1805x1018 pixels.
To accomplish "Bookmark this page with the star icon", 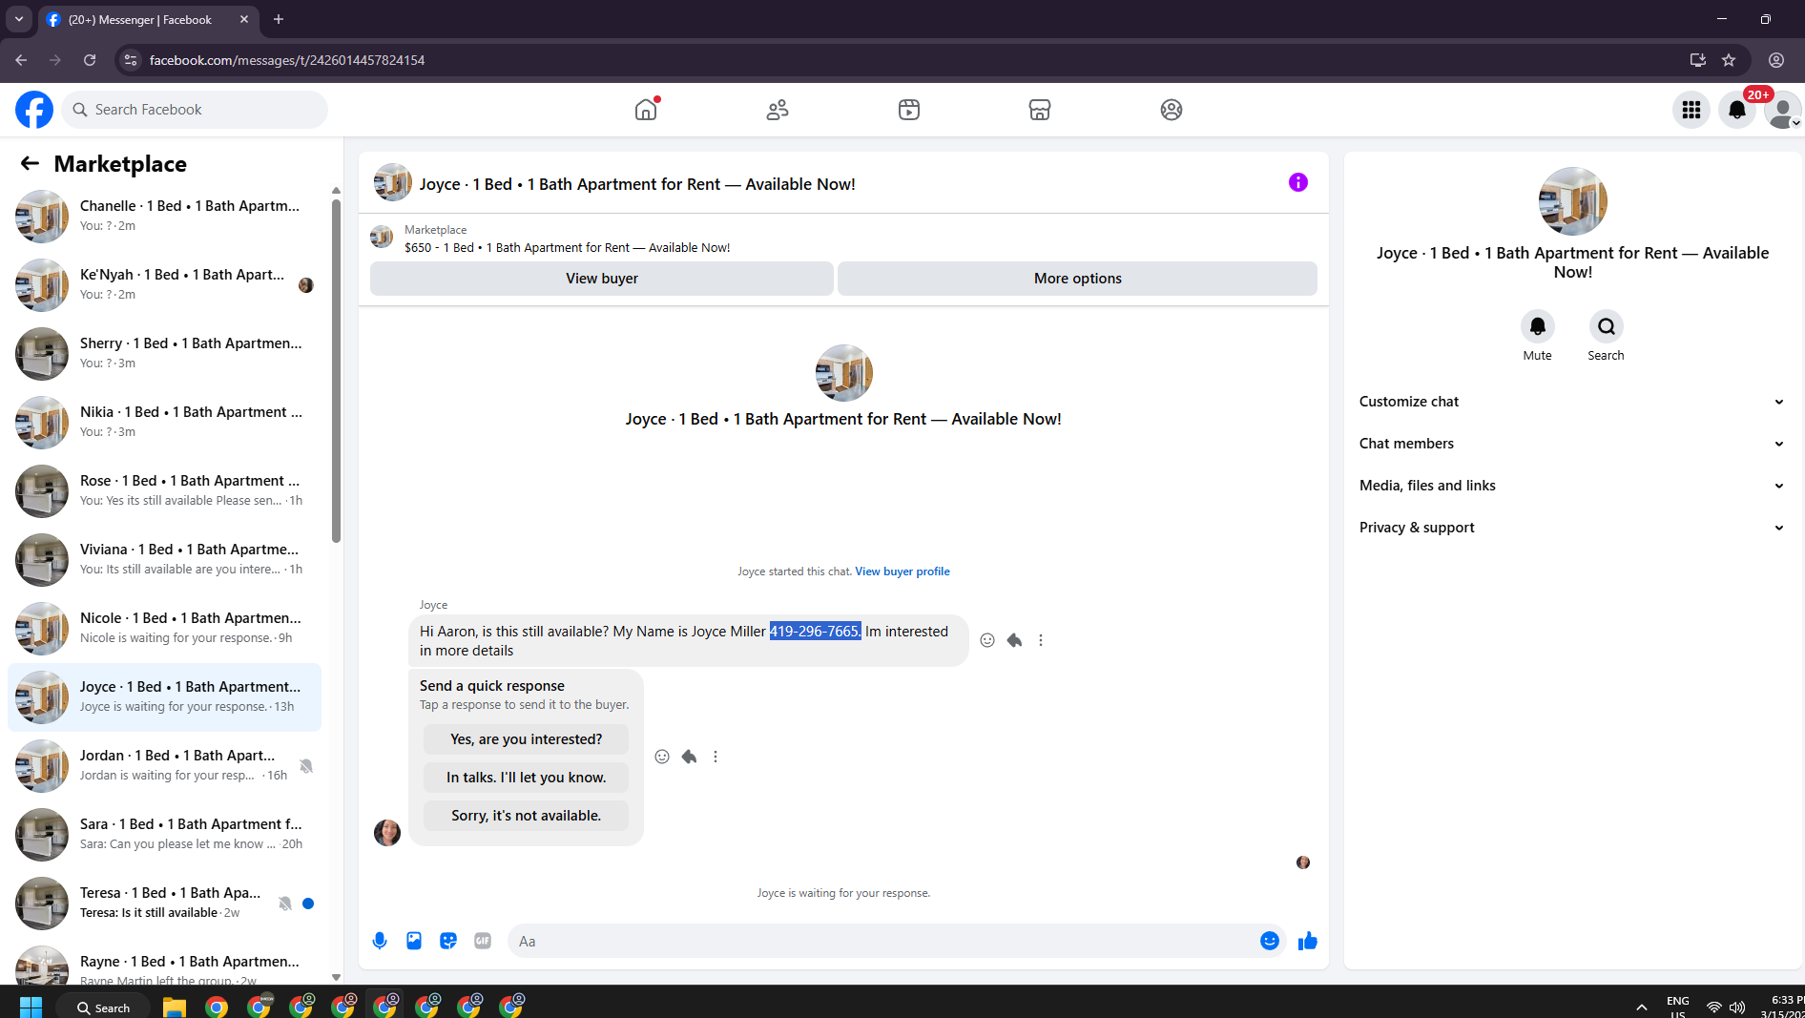I will (1729, 60).
